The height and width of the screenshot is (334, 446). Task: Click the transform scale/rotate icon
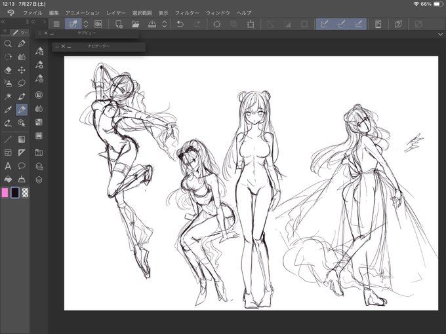point(251,24)
